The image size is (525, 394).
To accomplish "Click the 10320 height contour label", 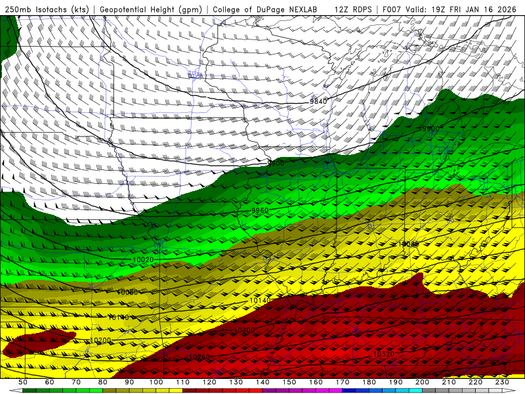I will coord(384,354).
